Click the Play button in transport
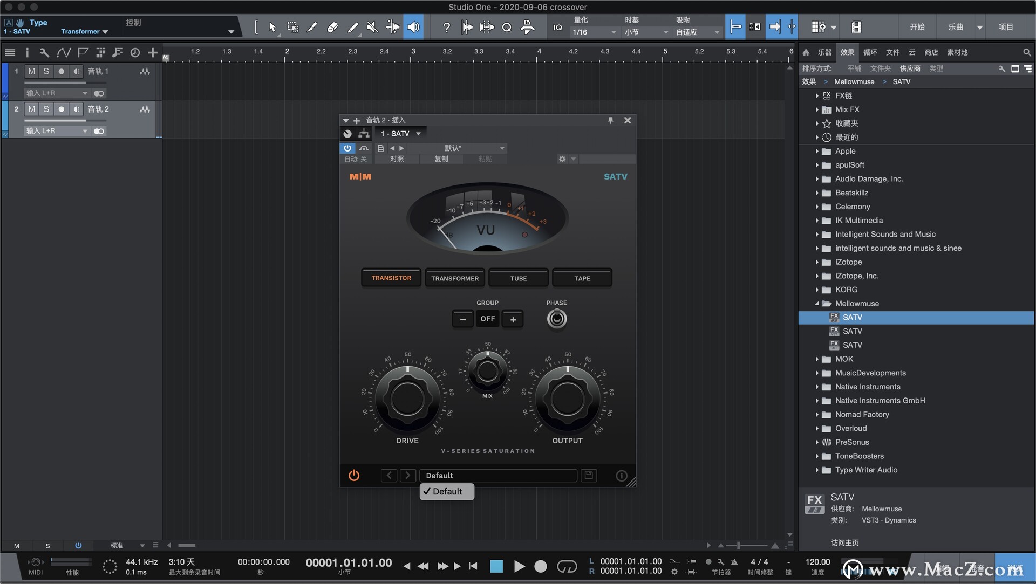 tap(519, 566)
